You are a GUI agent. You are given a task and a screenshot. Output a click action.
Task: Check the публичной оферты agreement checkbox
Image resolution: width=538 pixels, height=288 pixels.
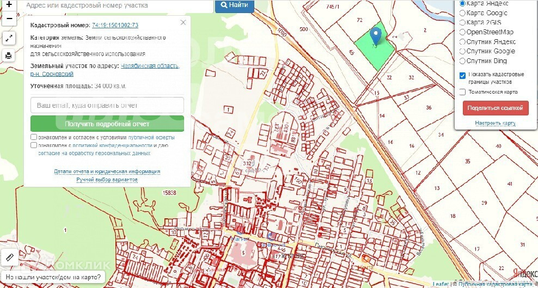[x=34, y=137]
